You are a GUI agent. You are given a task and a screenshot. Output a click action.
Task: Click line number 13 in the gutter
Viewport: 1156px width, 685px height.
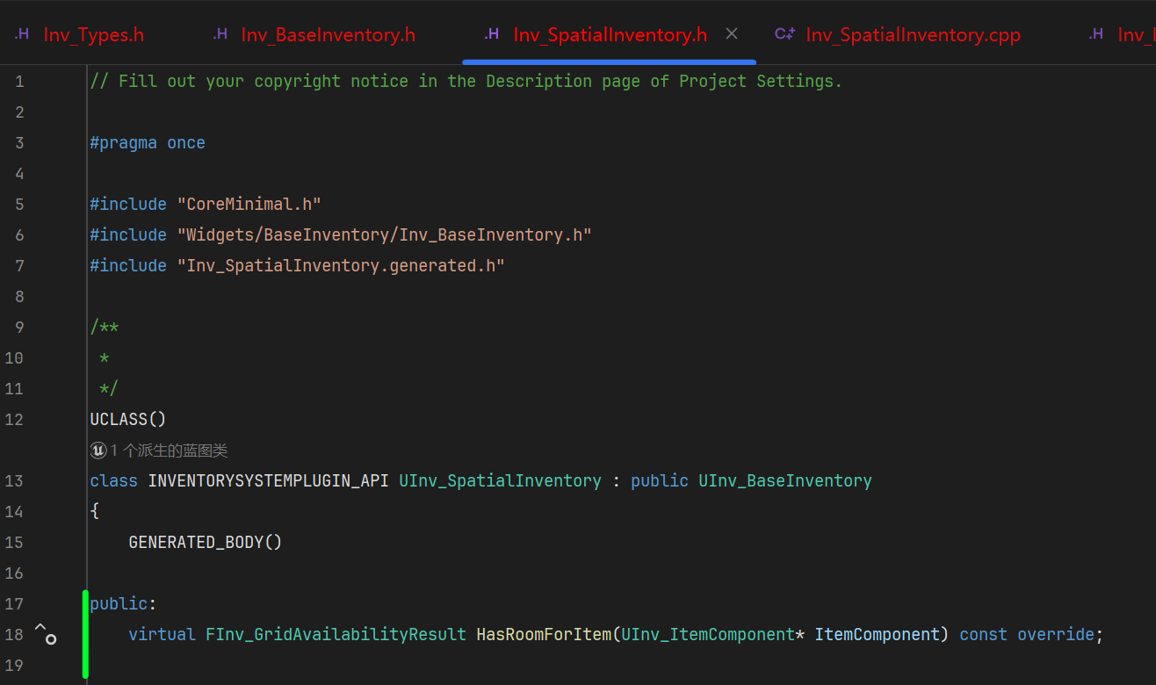(15, 480)
